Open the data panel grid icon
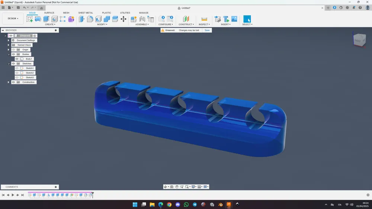This screenshot has height=209, width=372. 3,7
